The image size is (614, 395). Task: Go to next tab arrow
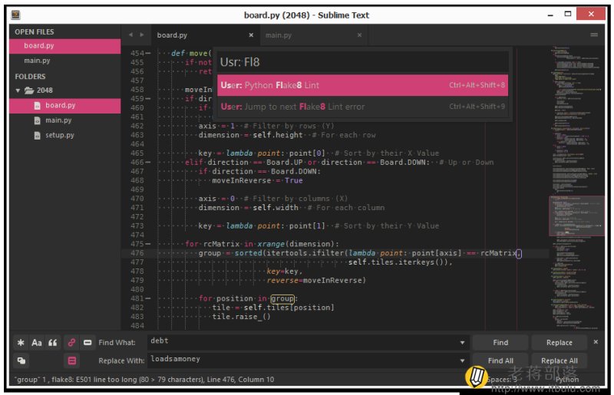[142, 35]
